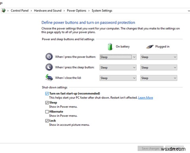Click the sleep button moon icon

[x=49, y=67]
